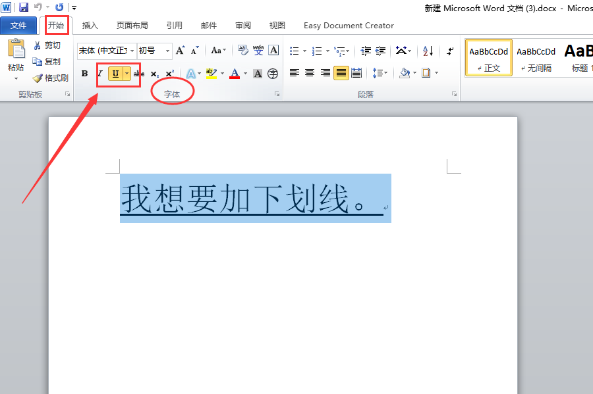Viewport: 593px width, 394px height.
Task: Apply subscript formatting
Action: point(154,73)
